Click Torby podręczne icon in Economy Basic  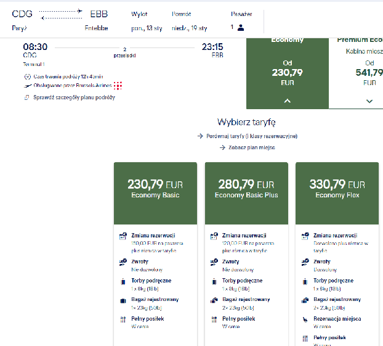click(123, 282)
